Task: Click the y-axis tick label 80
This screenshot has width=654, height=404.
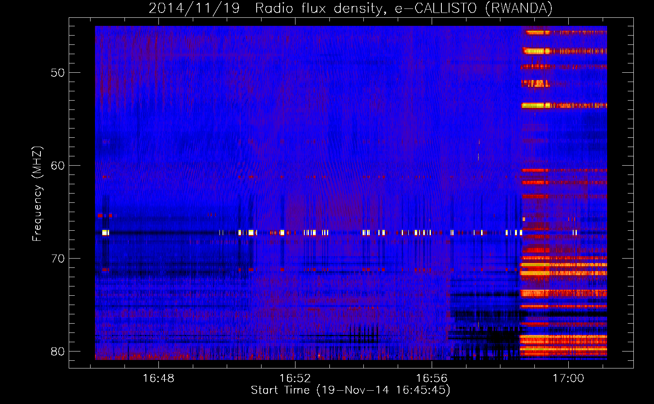Action: pos(58,351)
